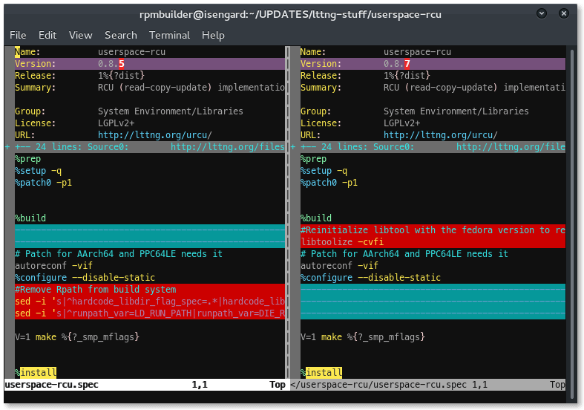The width and height of the screenshot is (584, 410).
Task: Click left status bar 'userspace-rcu.spec'
Action: (x=51, y=385)
